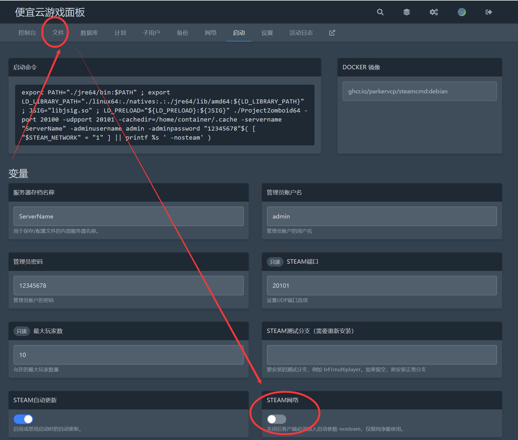Open console in new window via external-link icon
Screen dimensions: 518x440
tap(332, 33)
